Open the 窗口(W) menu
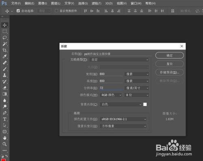This screenshot has width=203, height=161. 136,3
